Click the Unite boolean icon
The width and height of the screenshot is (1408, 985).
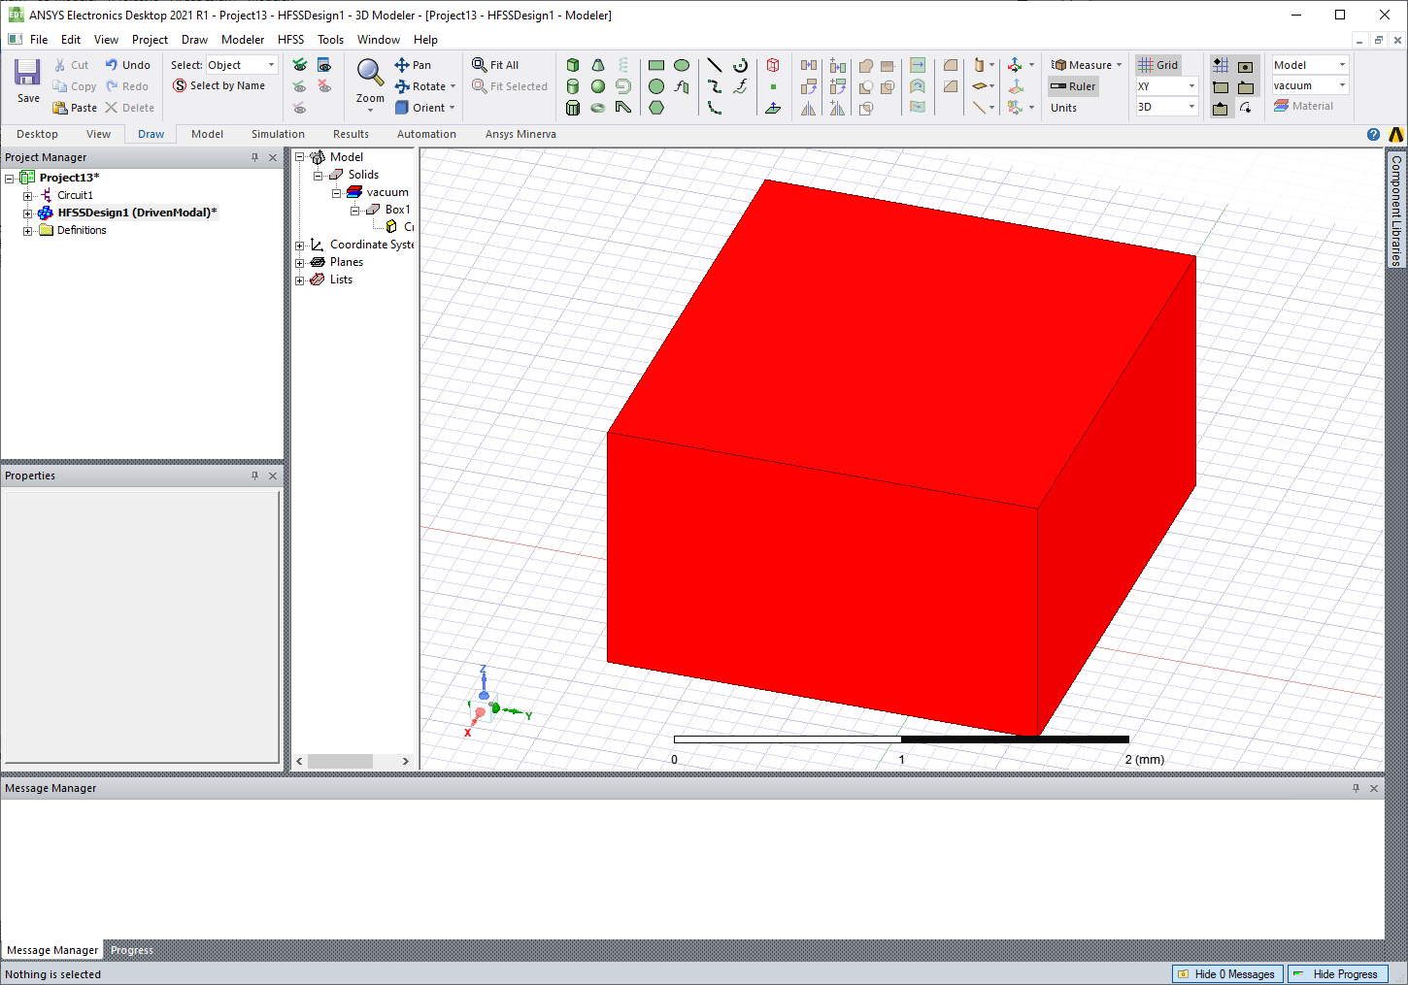tap(866, 65)
